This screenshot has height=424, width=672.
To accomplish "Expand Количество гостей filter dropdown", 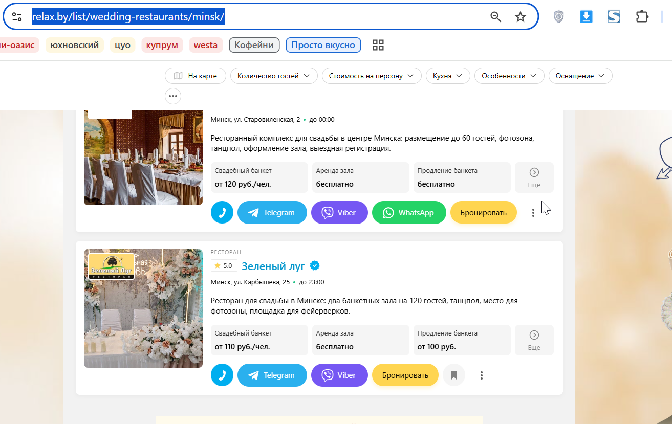I will pyautogui.click(x=274, y=76).
